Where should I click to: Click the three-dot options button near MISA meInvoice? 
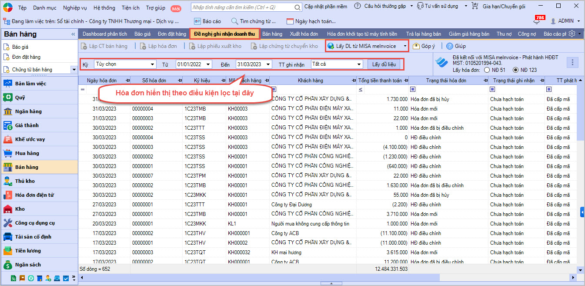click(572, 63)
